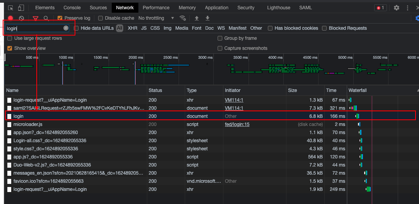Stop recording network log
Screen dimensions: 419x204
click(x=10, y=18)
